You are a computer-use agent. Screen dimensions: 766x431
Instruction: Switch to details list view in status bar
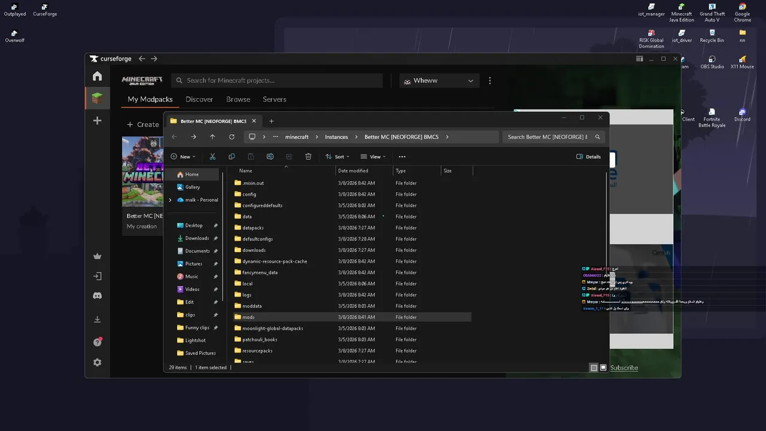pyautogui.click(x=594, y=368)
